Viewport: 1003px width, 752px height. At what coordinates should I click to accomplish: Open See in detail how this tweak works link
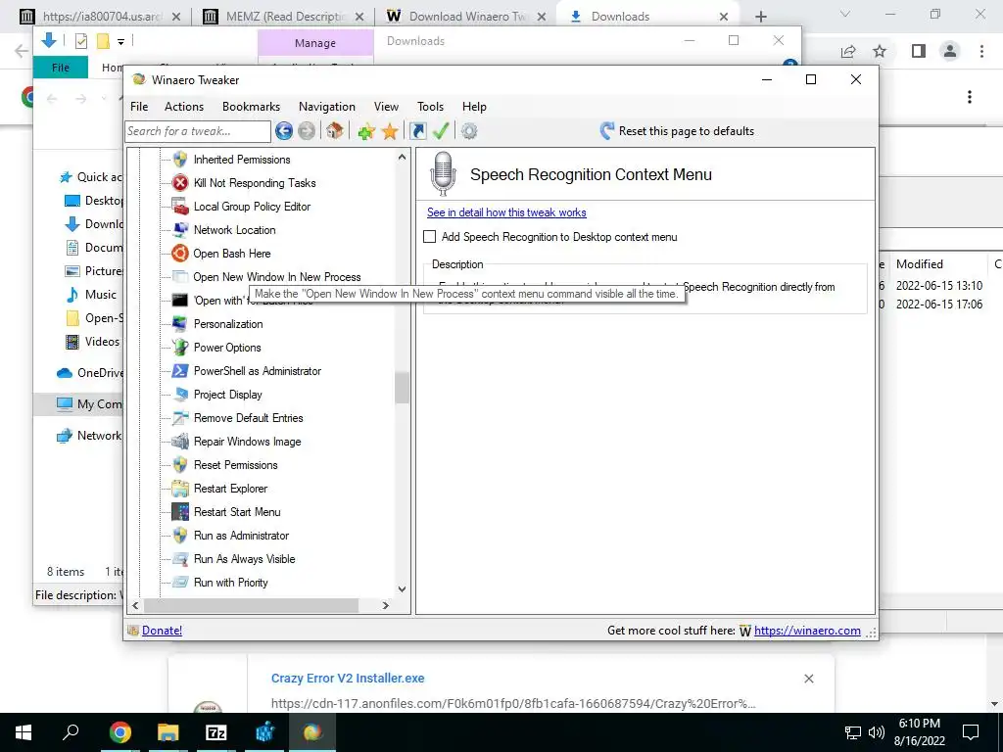coord(506,212)
